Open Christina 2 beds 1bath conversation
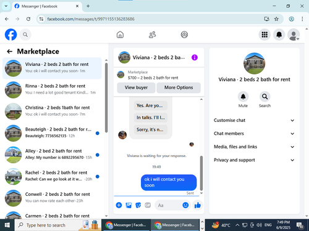309x231 pixels. pyautogui.click(x=52, y=111)
